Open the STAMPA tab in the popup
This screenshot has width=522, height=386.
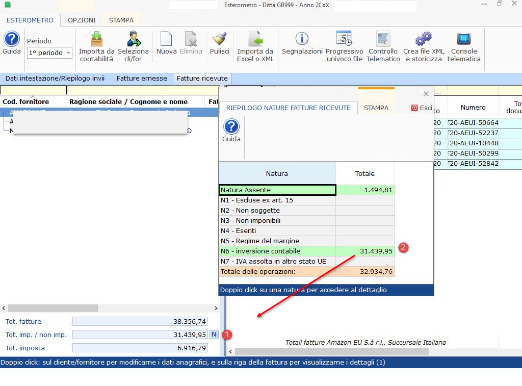(x=376, y=108)
